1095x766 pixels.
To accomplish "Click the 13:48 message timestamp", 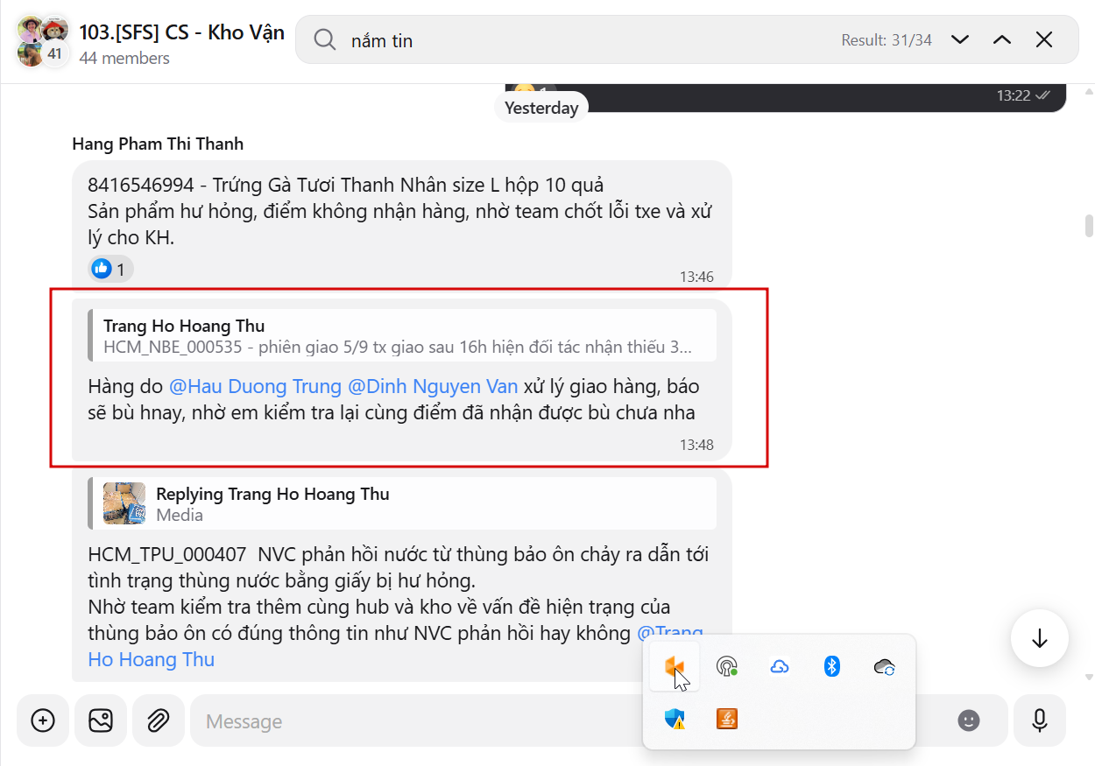I will [x=696, y=445].
